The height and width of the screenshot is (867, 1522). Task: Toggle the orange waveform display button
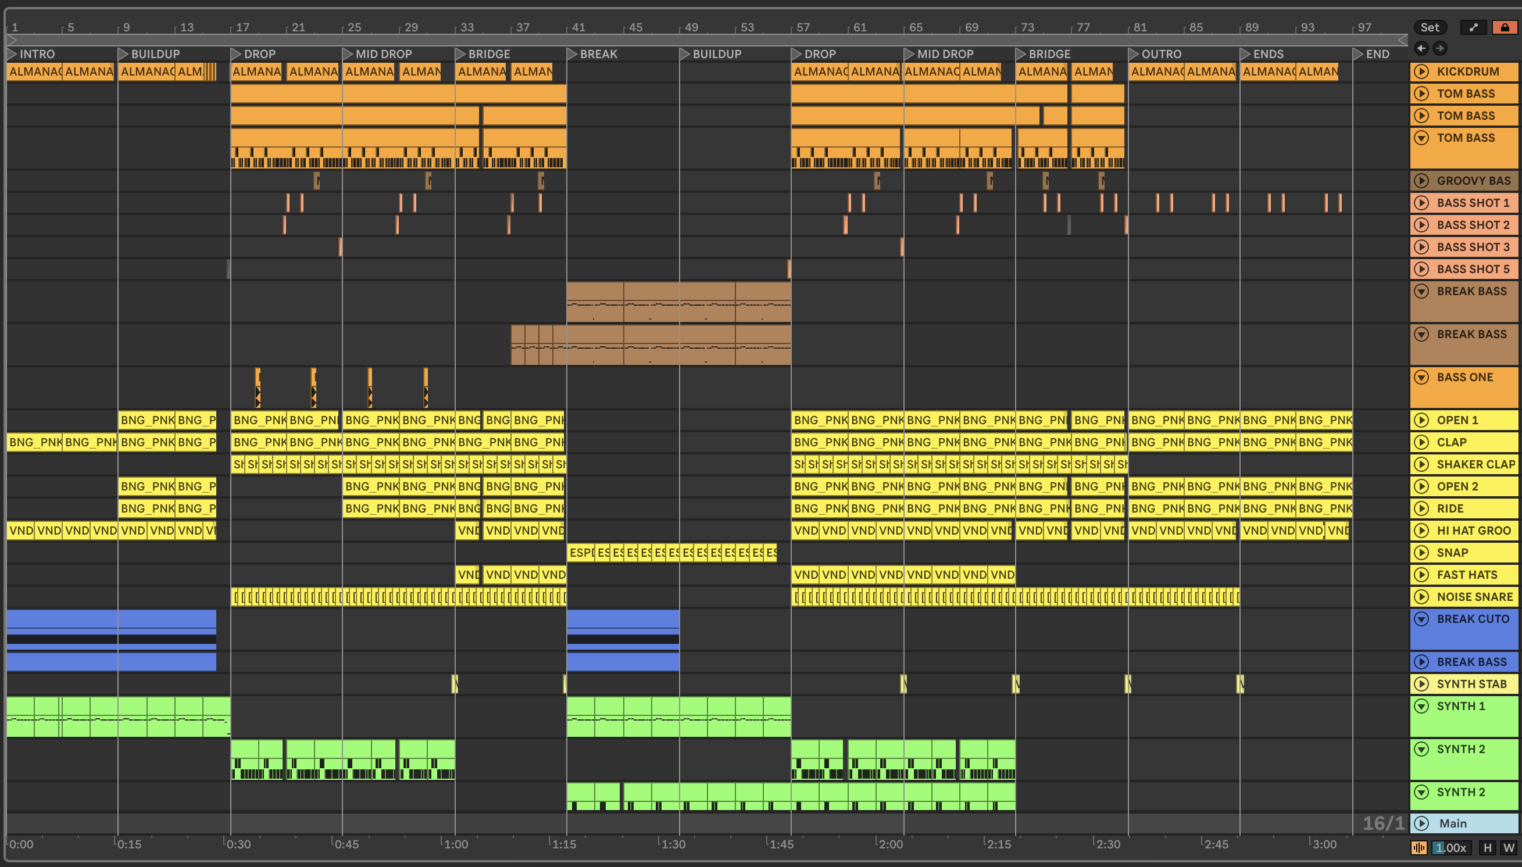coord(1419,847)
